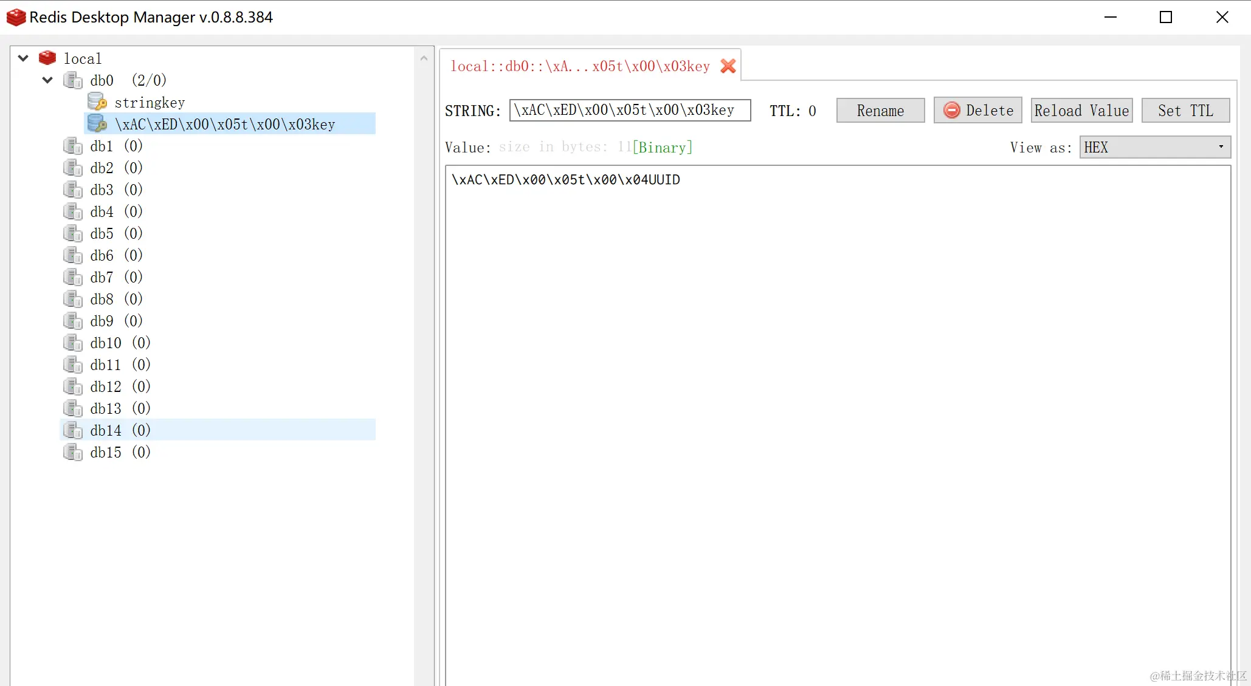
Task: Click the key name input field
Action: (629, 111)
